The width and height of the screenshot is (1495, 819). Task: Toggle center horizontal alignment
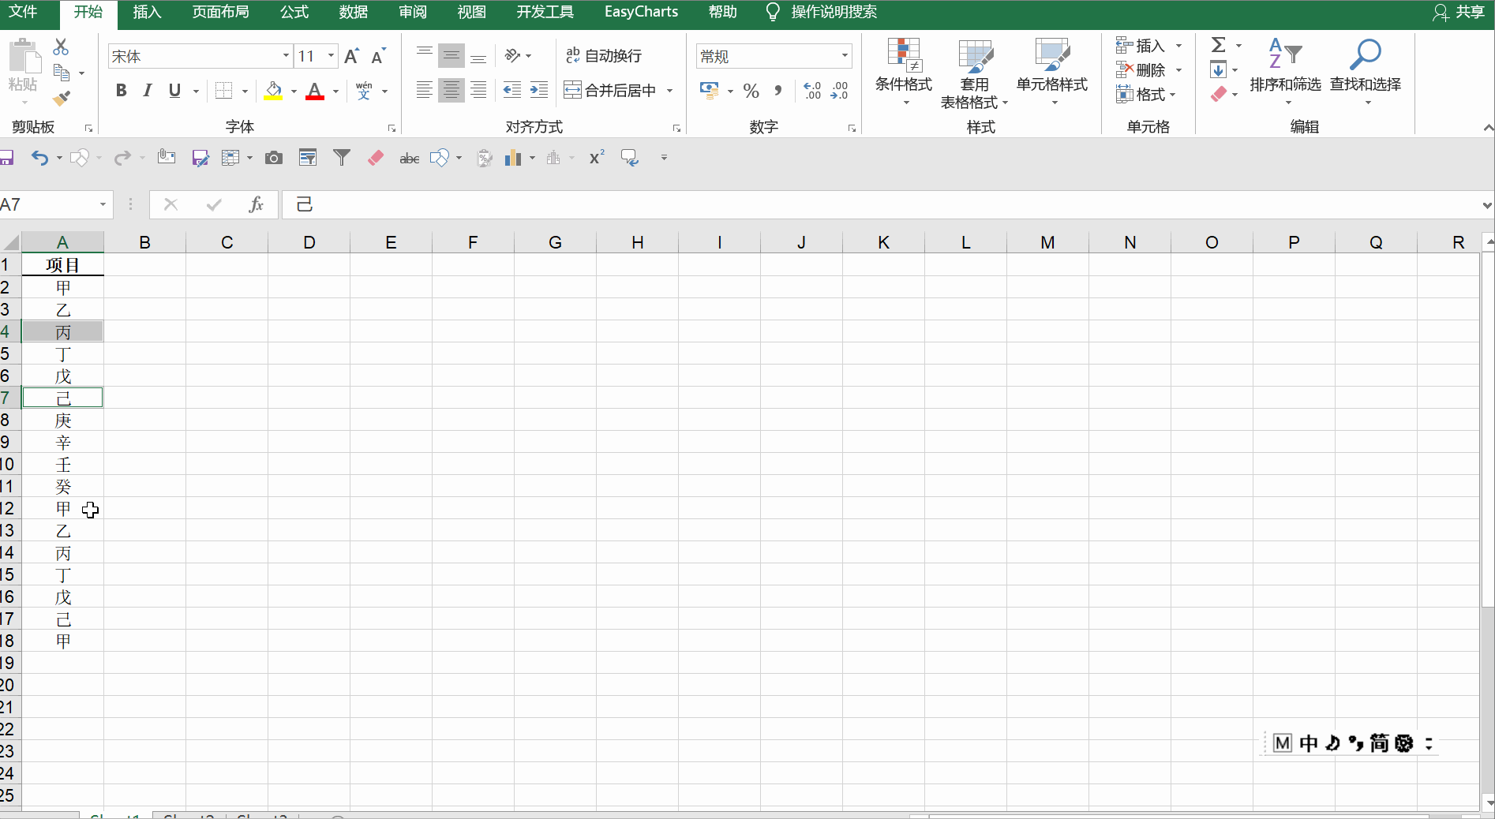pos(451,91)
